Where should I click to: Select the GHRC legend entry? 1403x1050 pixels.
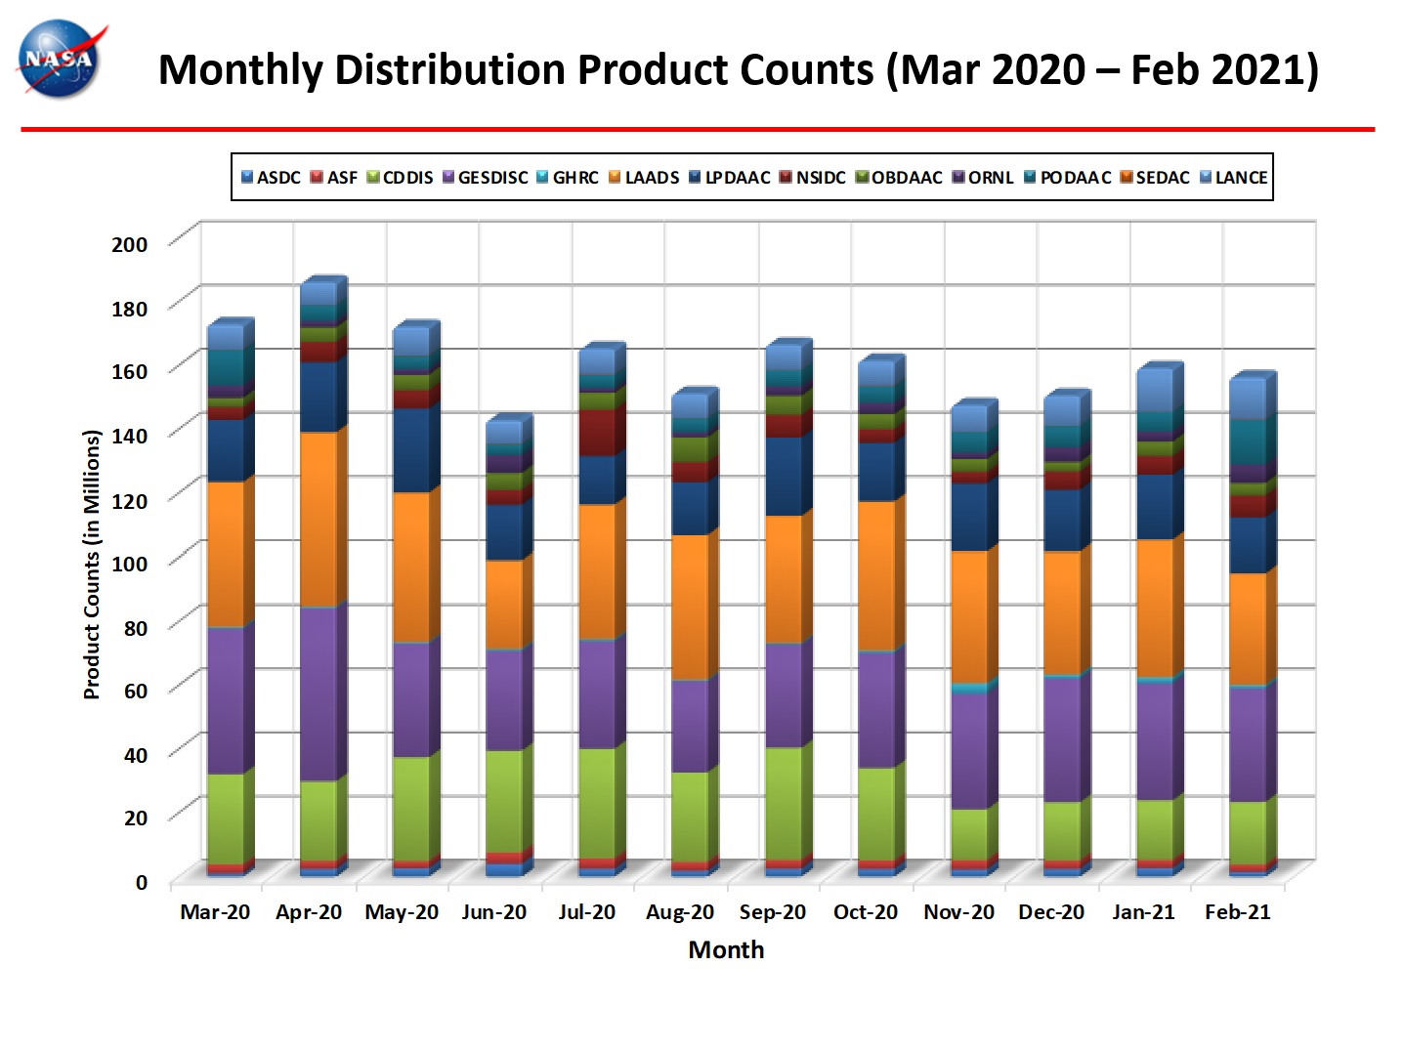[x=568, y=177]
